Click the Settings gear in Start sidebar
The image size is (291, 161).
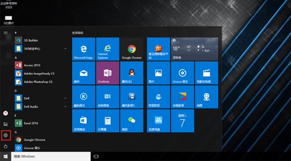pyautogui.click(x=5, y=135)
